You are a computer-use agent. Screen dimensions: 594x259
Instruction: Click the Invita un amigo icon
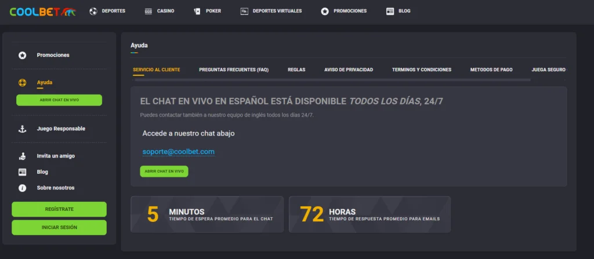(23, 156)
